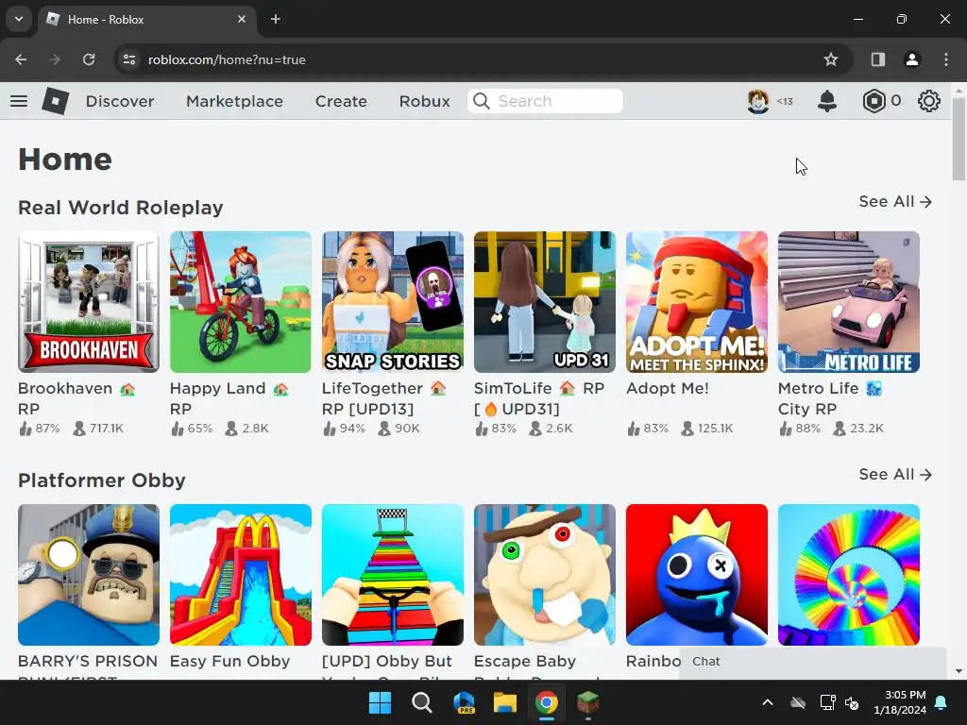Open File Explorer from the taskbar
Screen dimensions: 967x725
[505, 702]
